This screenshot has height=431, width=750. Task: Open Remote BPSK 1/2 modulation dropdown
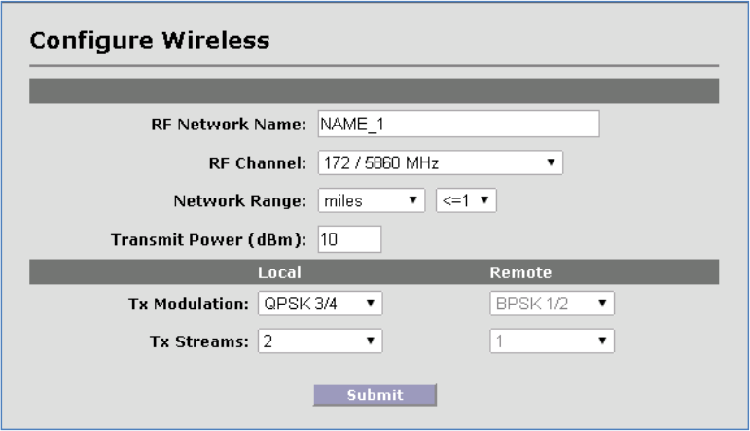tap(552, 304)
